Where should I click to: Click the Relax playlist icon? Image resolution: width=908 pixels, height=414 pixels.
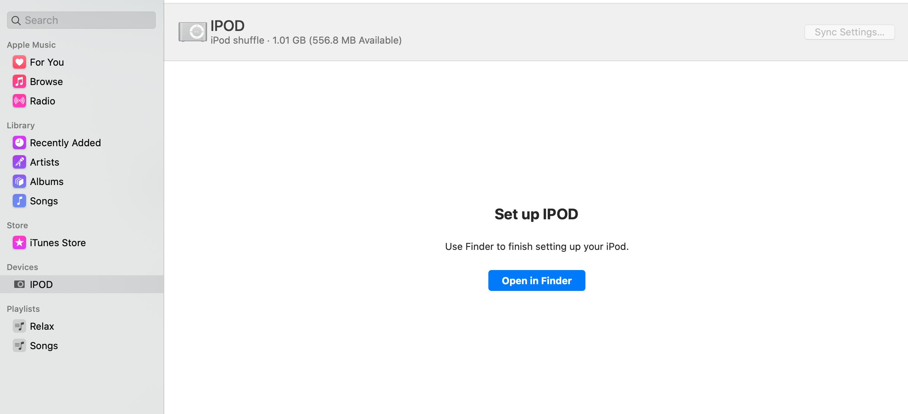19,326
